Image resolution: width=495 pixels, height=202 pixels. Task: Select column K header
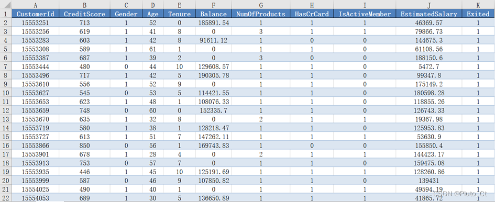[478, 5]
